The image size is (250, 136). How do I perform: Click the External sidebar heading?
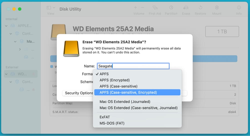point(12,67)
